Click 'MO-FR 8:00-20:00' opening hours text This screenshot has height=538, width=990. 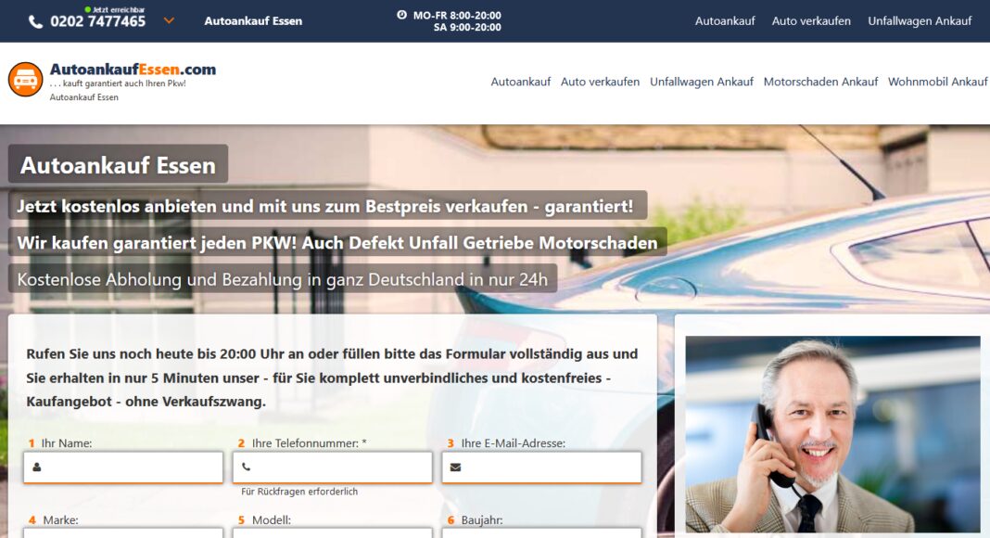[457, 15]
